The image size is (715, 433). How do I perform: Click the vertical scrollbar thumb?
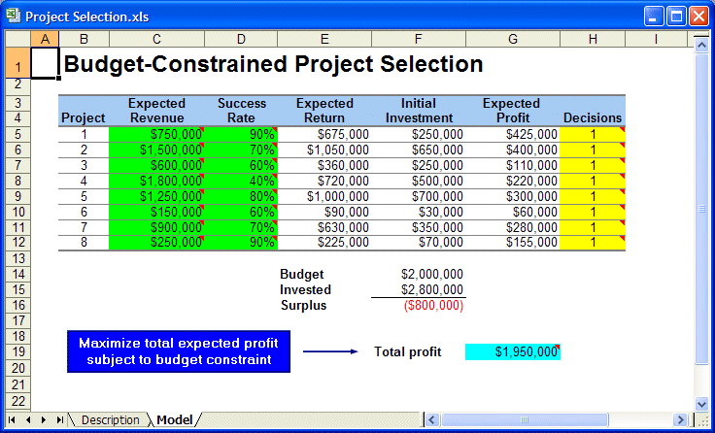[x=701, y=209]
